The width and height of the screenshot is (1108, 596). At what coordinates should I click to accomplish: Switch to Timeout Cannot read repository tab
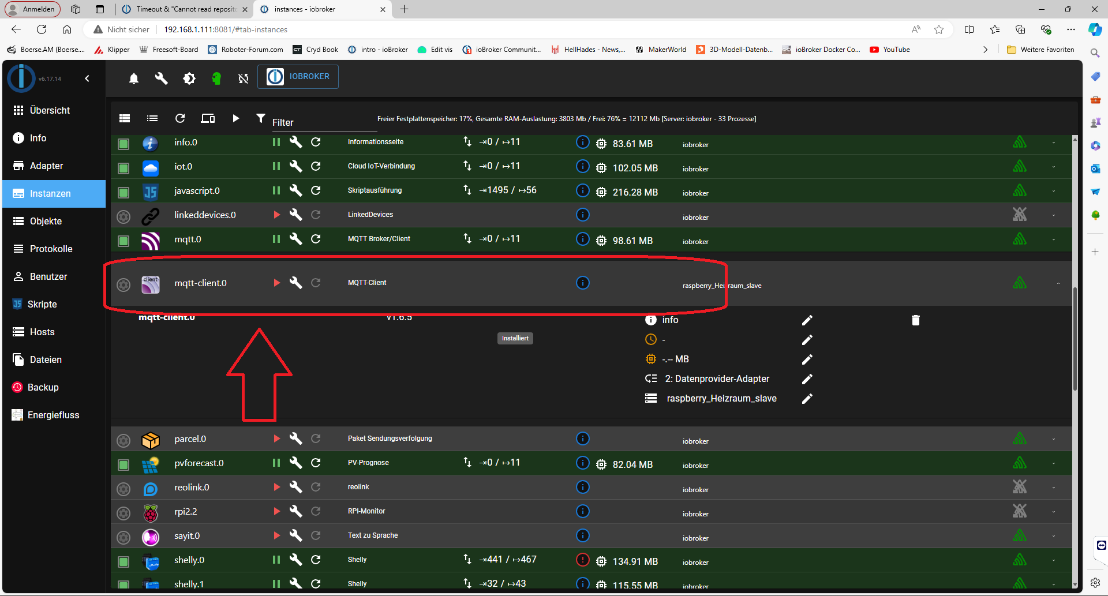point(185,9)
